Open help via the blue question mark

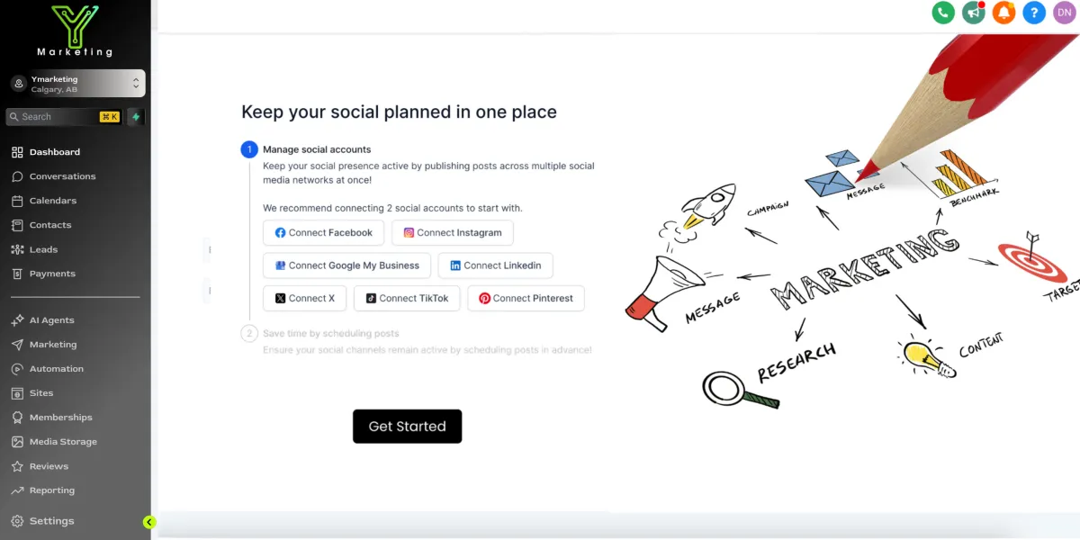(x=1034, y=13)
